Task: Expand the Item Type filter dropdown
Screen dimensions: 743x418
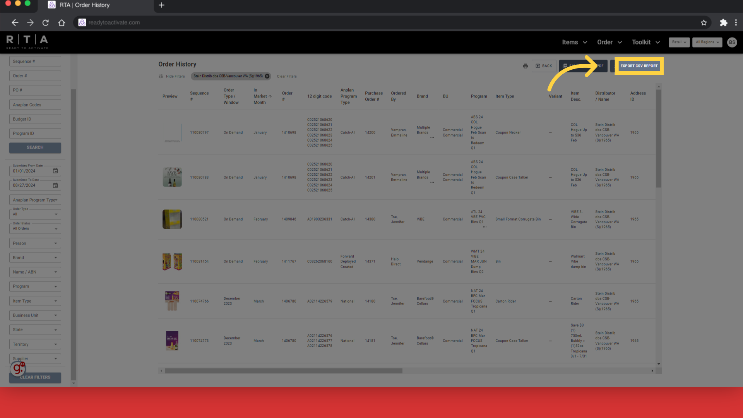Action: (x=35, y=301)
